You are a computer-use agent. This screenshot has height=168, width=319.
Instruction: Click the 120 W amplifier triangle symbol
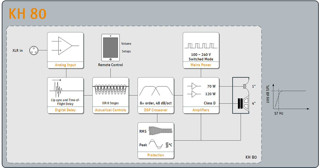coord(194,94)
